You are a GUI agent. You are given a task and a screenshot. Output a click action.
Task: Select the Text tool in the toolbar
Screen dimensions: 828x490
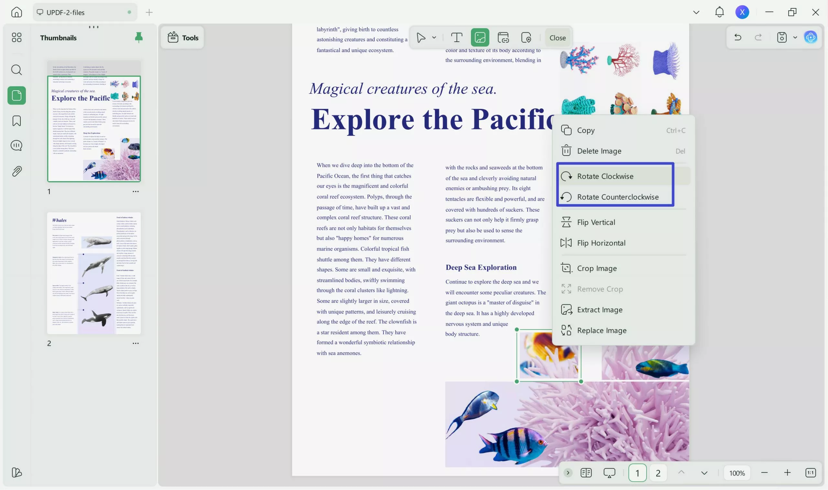456,37
